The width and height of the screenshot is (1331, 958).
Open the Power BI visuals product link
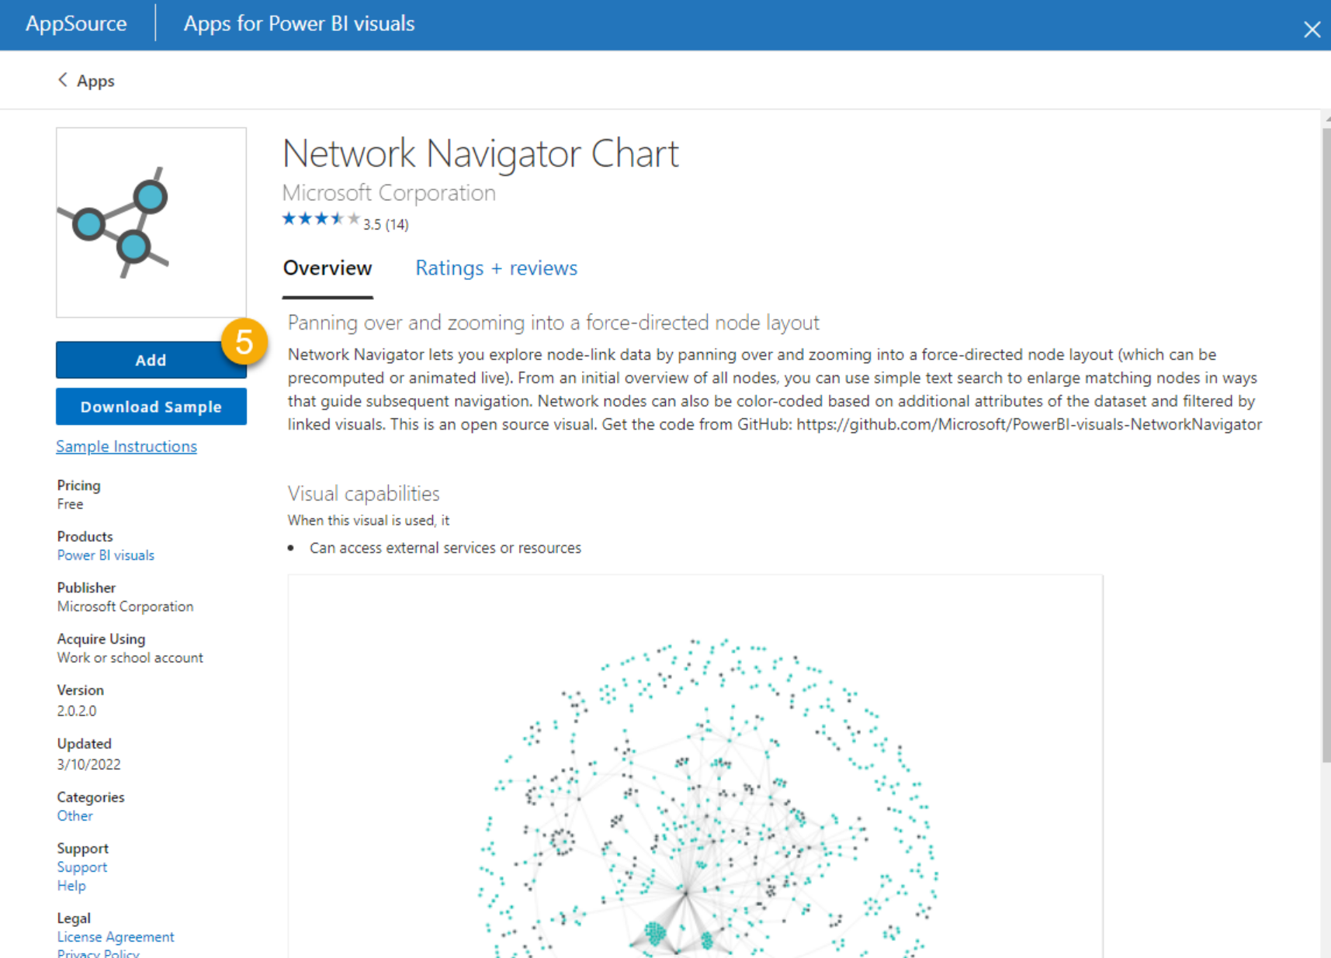tap(106, 555)
